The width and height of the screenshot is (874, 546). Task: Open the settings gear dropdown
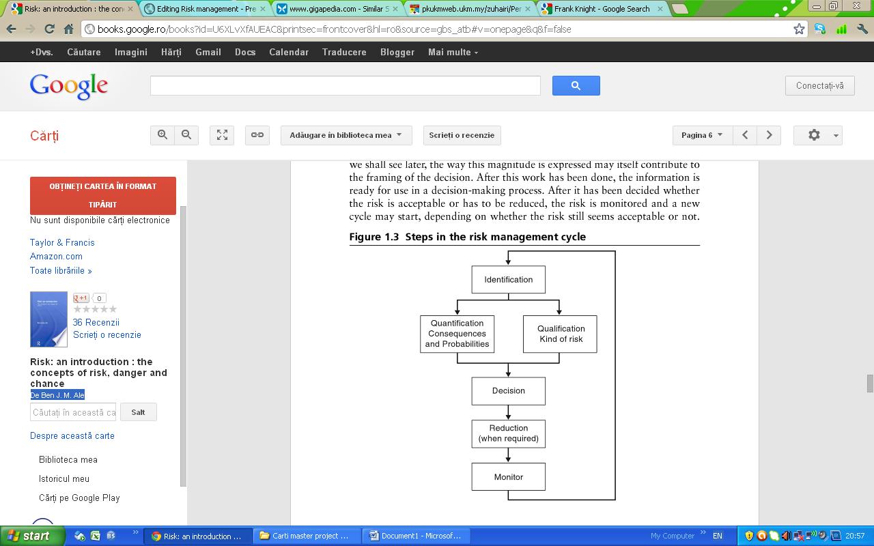817,135
